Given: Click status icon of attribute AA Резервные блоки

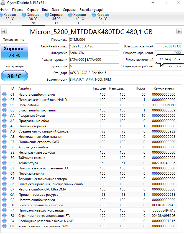Looking at the screenshot, I should pyautogui.click(x=4, y=115).
